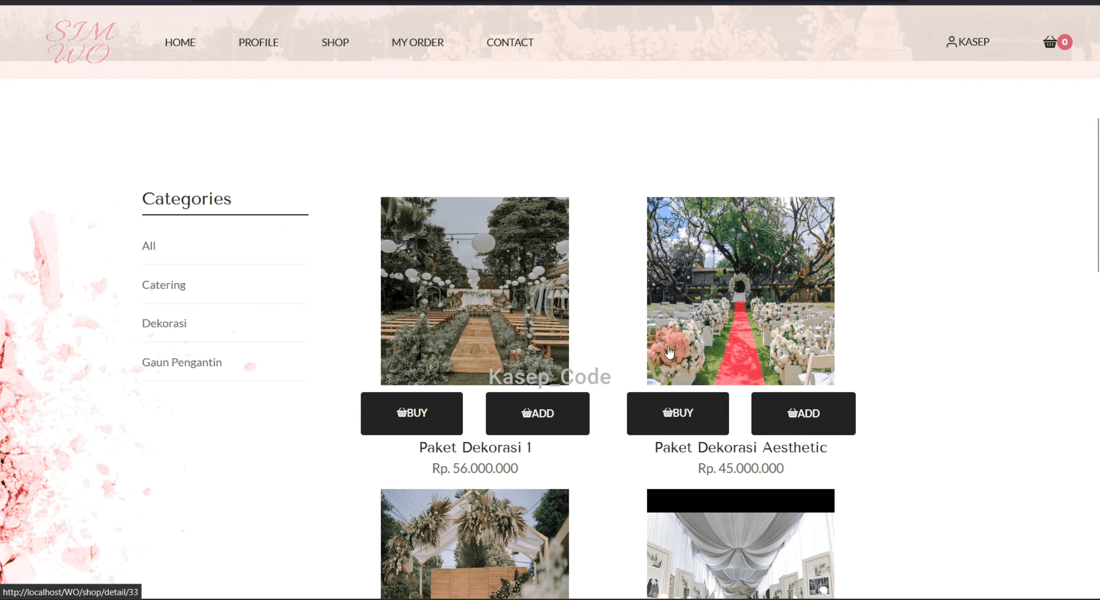This screenshot has height=600, width=1100.
Task: Click the user profile icon beside KASEP
Action: pyautogui.click(x=951, y=42)
